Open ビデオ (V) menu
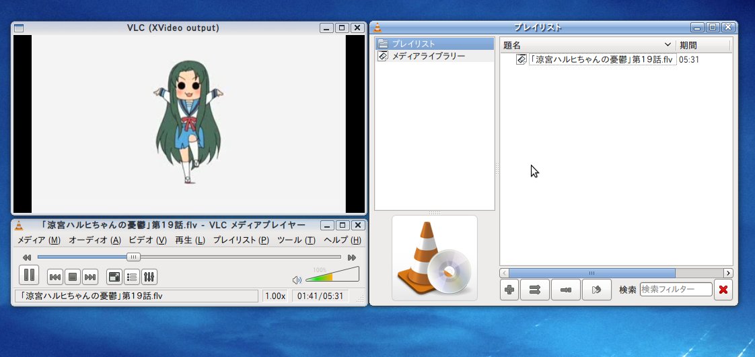Image resolution: width=755 pixels, height=357 pixels. tap(147, 240)
